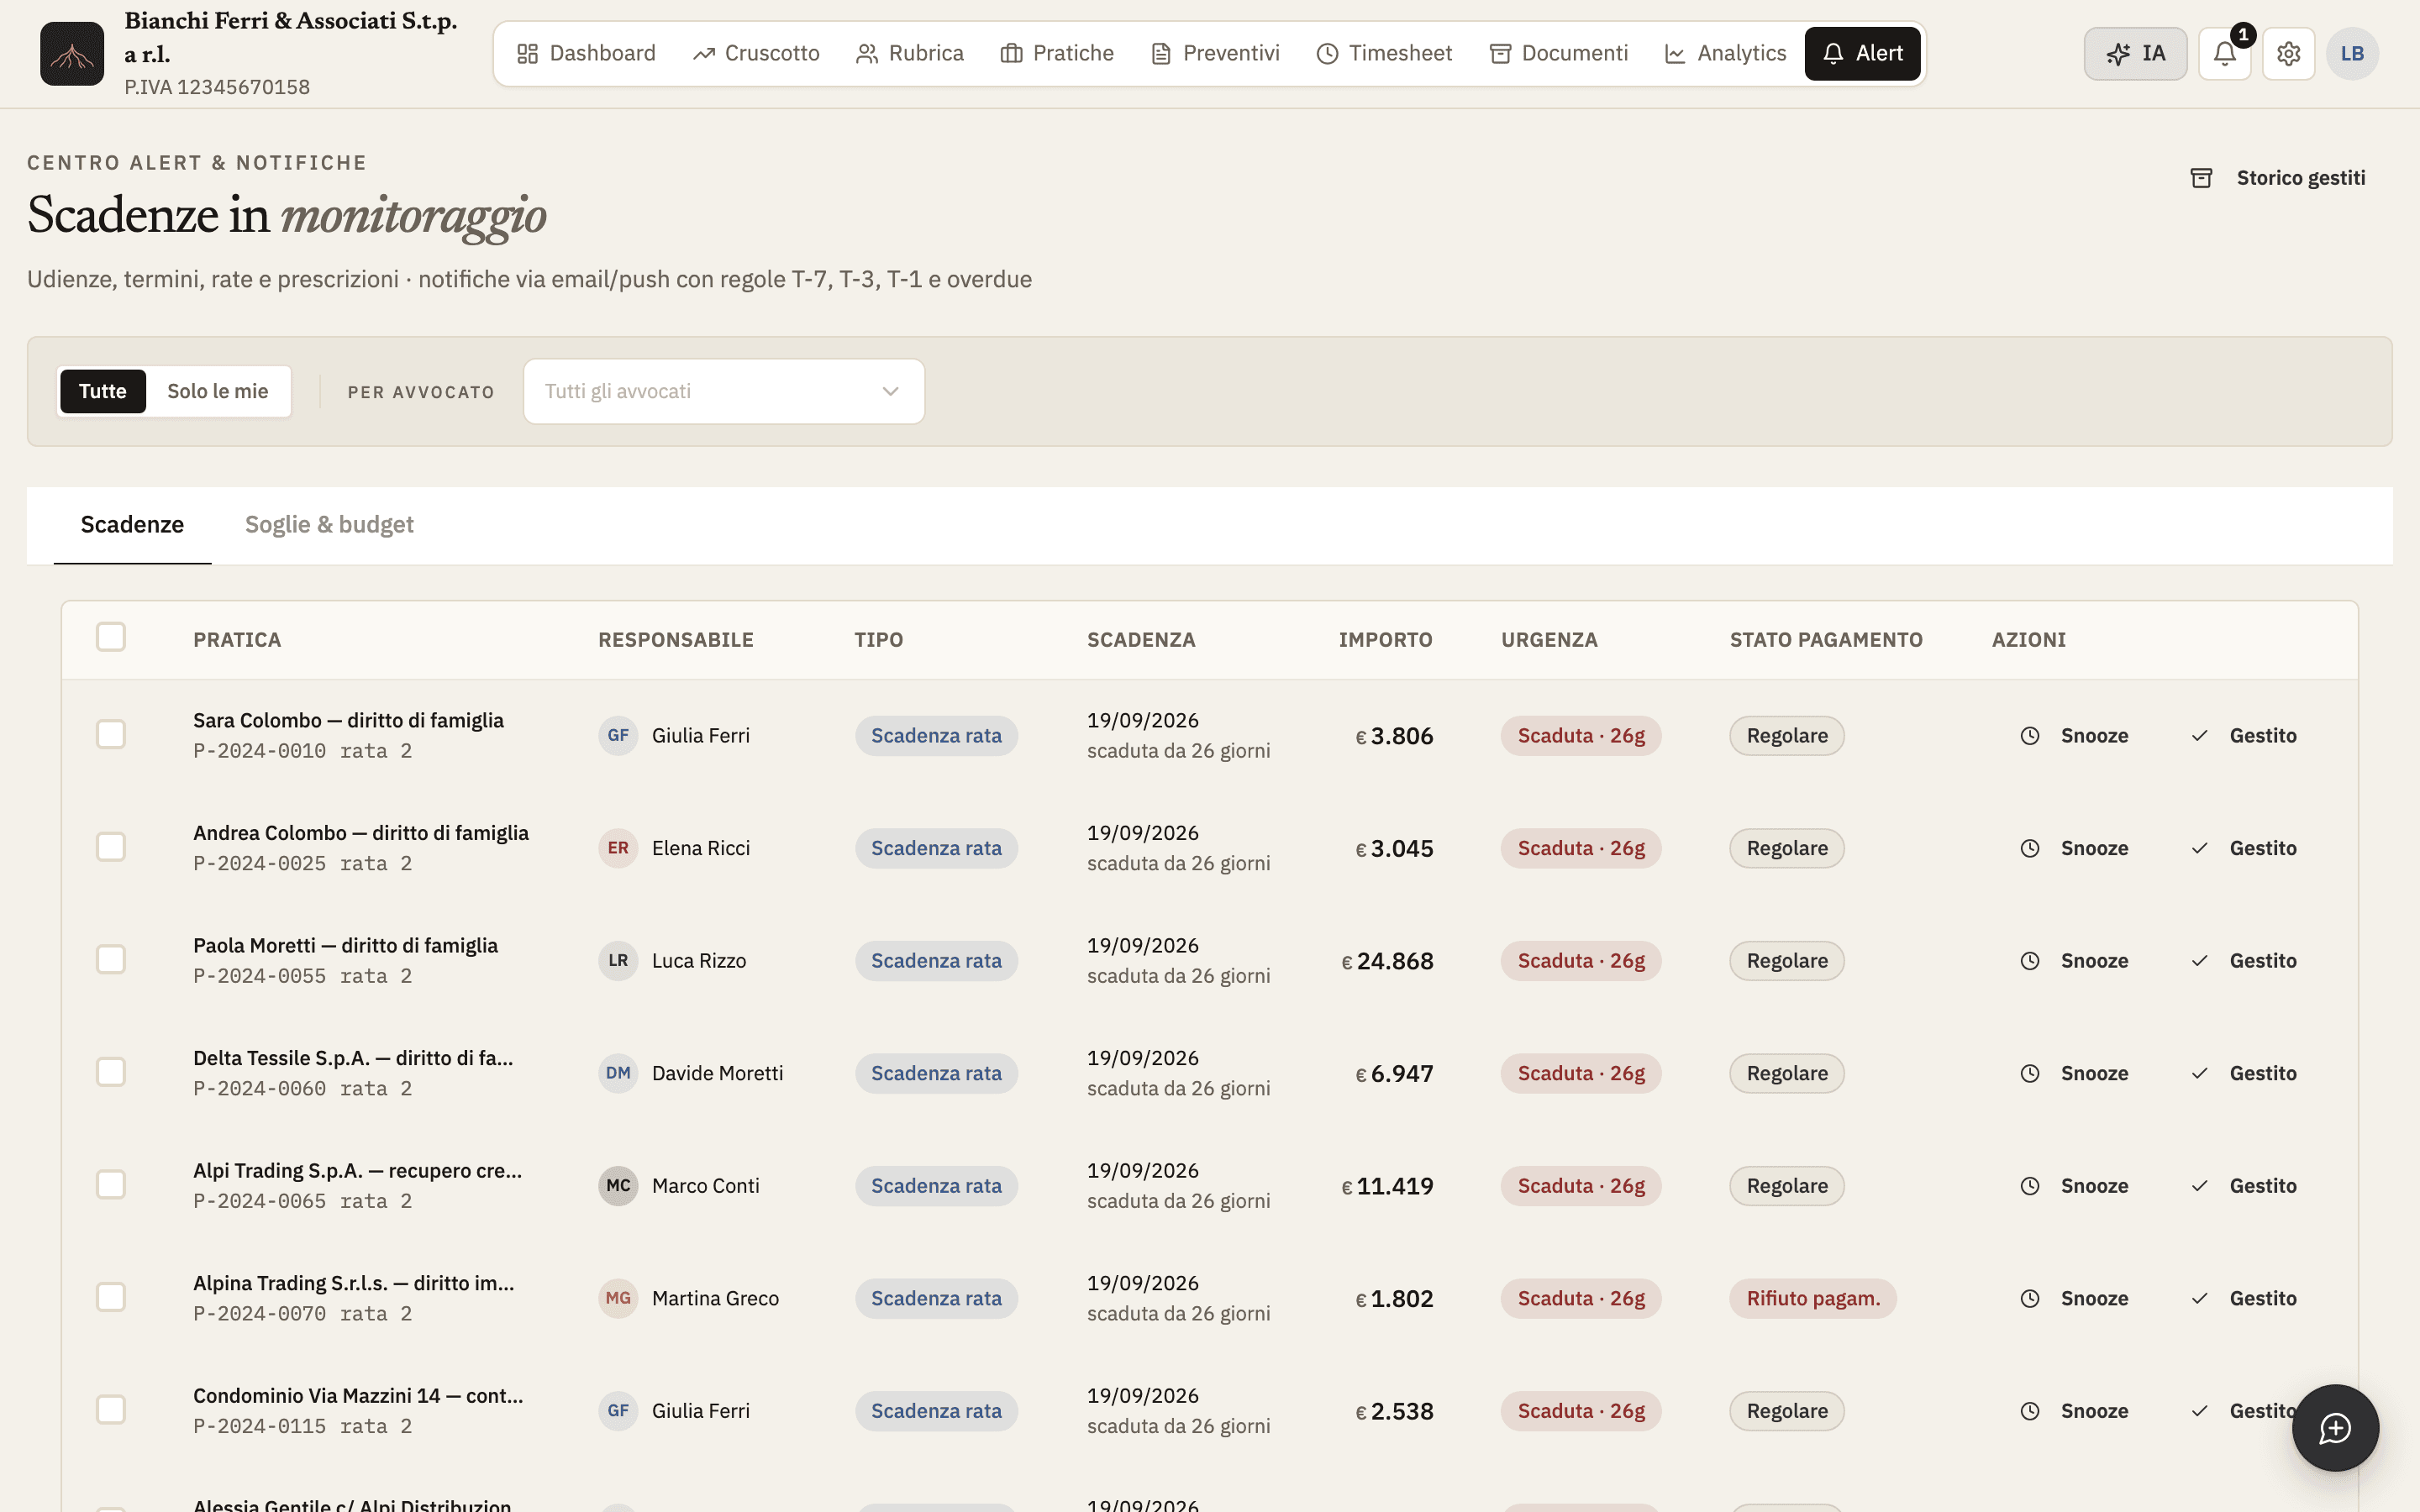
Task: Click the IMPORTO column header
Action: coord(1385,640)
